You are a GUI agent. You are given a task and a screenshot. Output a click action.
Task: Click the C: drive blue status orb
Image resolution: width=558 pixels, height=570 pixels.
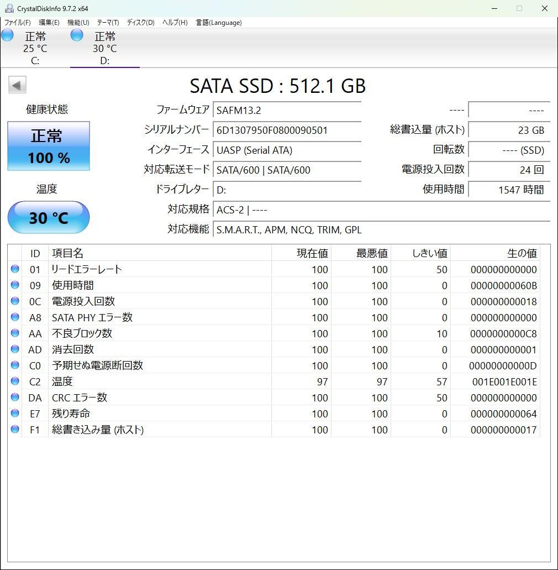tap(7, 35)
